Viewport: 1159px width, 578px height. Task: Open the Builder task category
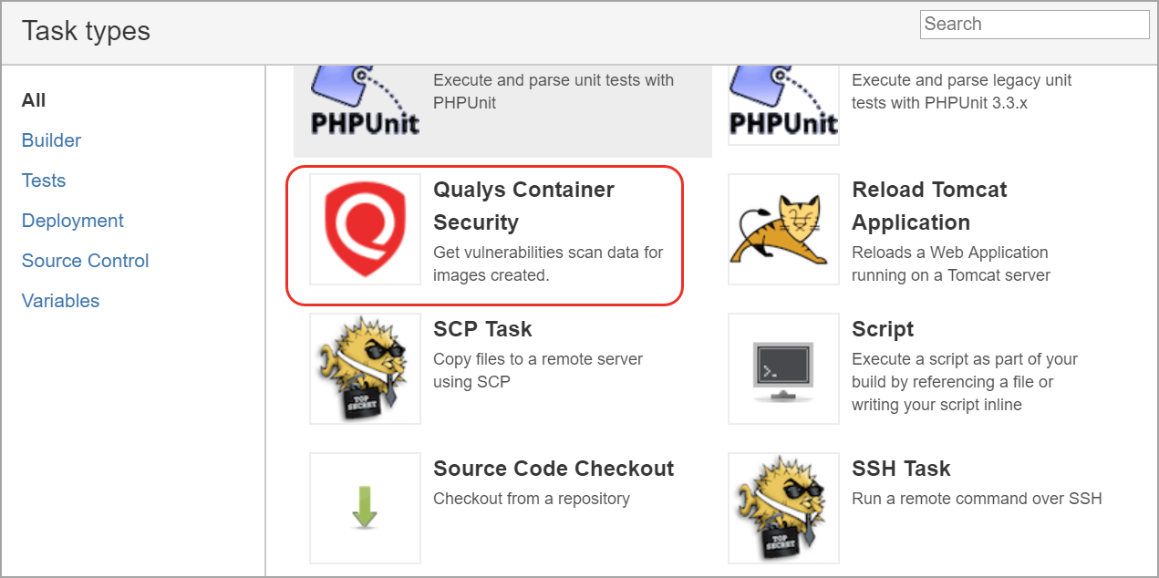[x=51, y=140]
